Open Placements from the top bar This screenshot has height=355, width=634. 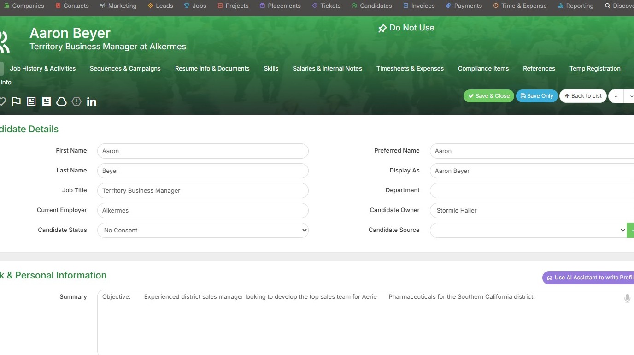(280, 6)
